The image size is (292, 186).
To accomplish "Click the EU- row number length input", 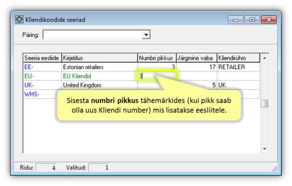I will pos(157,76).
